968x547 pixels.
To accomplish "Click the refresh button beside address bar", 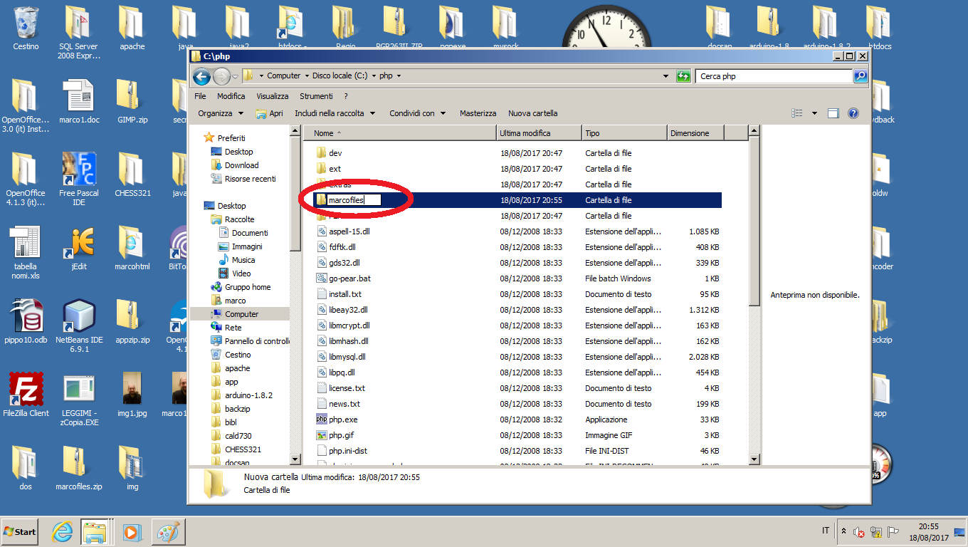I will pyautogui.click(x=684, y=76).
